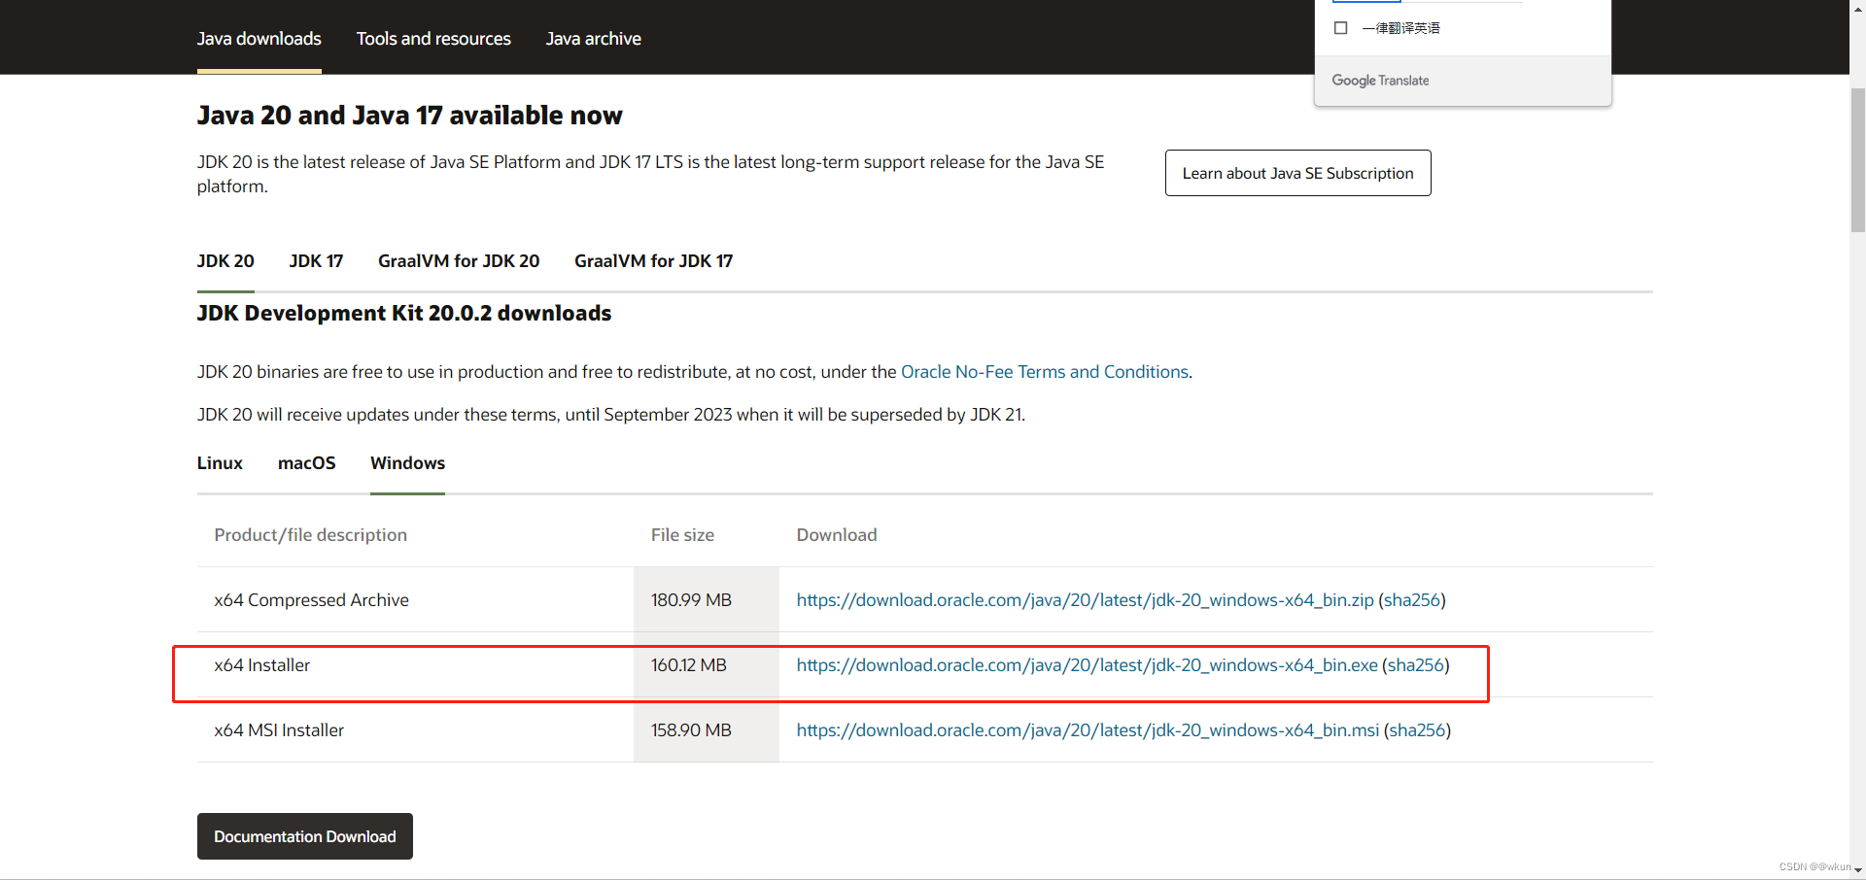Click the Documentation Download button
Viewport: 1866px width, 880px height.
(305, 836)
